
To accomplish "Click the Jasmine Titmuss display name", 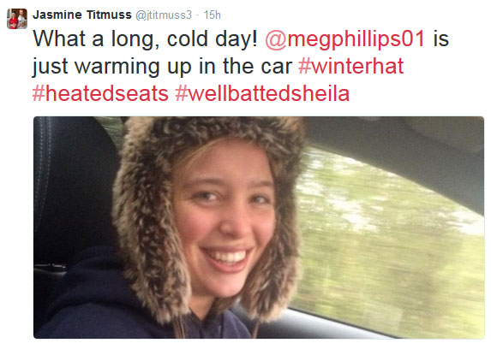I will [x=82, y=15].
